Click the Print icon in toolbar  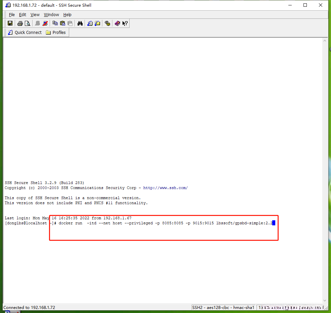pos(20,23)
